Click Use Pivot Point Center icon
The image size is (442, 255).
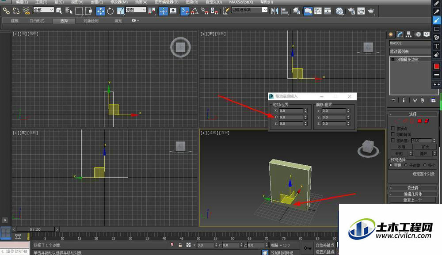(x=152, y=11)
